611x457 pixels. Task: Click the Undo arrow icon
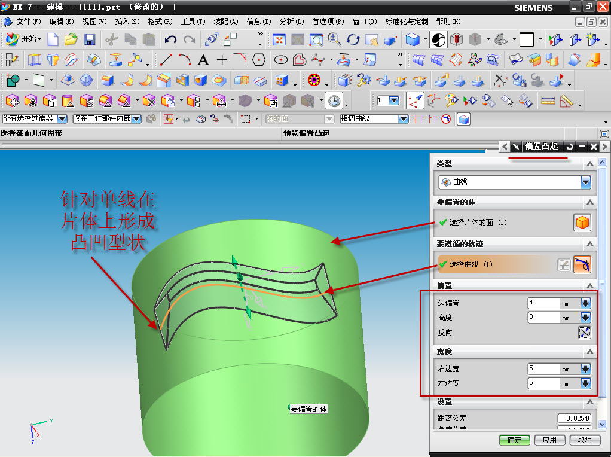pyautogui.click(x=170, y=39)
